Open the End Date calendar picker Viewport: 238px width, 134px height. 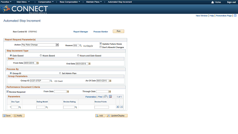point(89,64)
